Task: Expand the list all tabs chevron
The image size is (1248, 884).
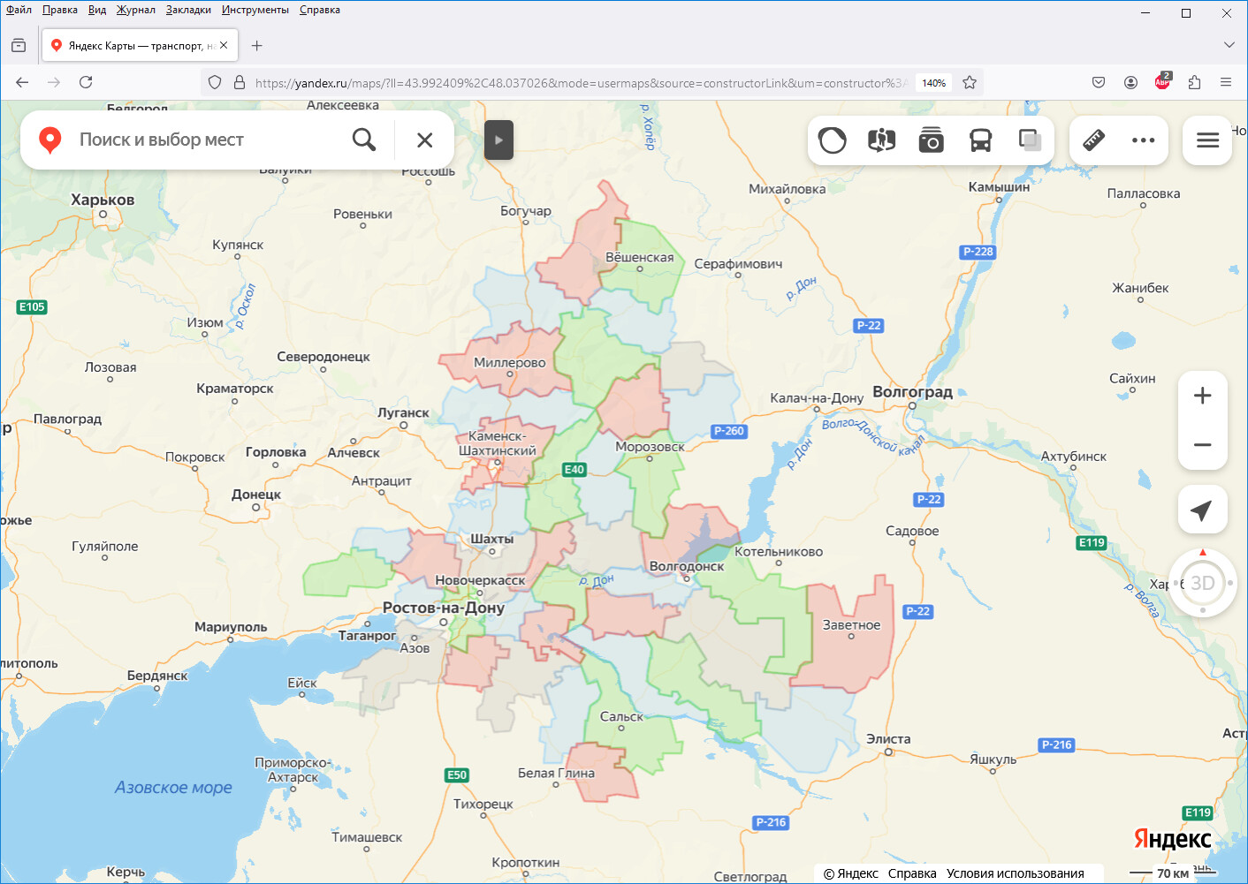Action: [1229, 45]
